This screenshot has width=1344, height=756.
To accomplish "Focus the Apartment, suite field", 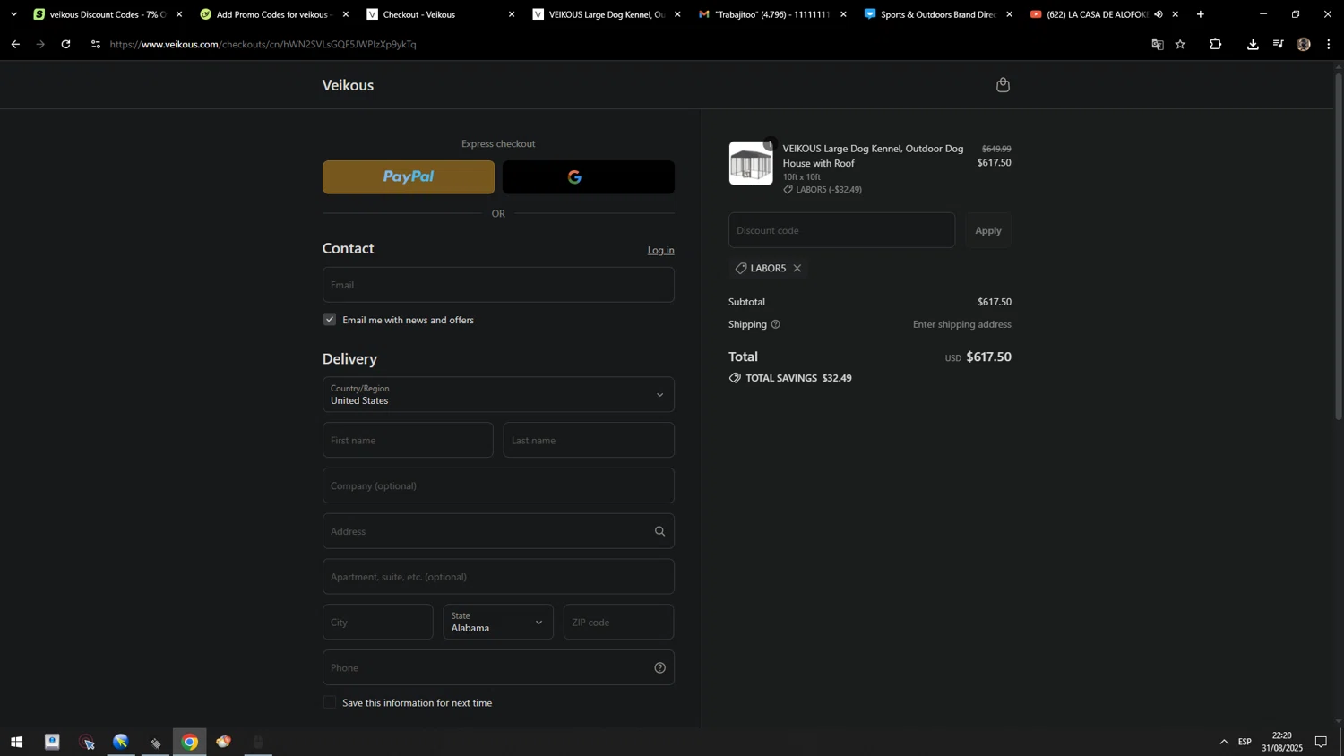I will pyautogui.click(x=498, y=577).
